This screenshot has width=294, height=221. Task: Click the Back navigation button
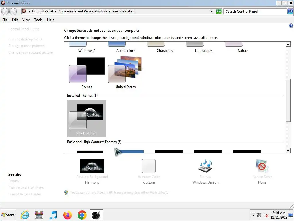[5, 12]
